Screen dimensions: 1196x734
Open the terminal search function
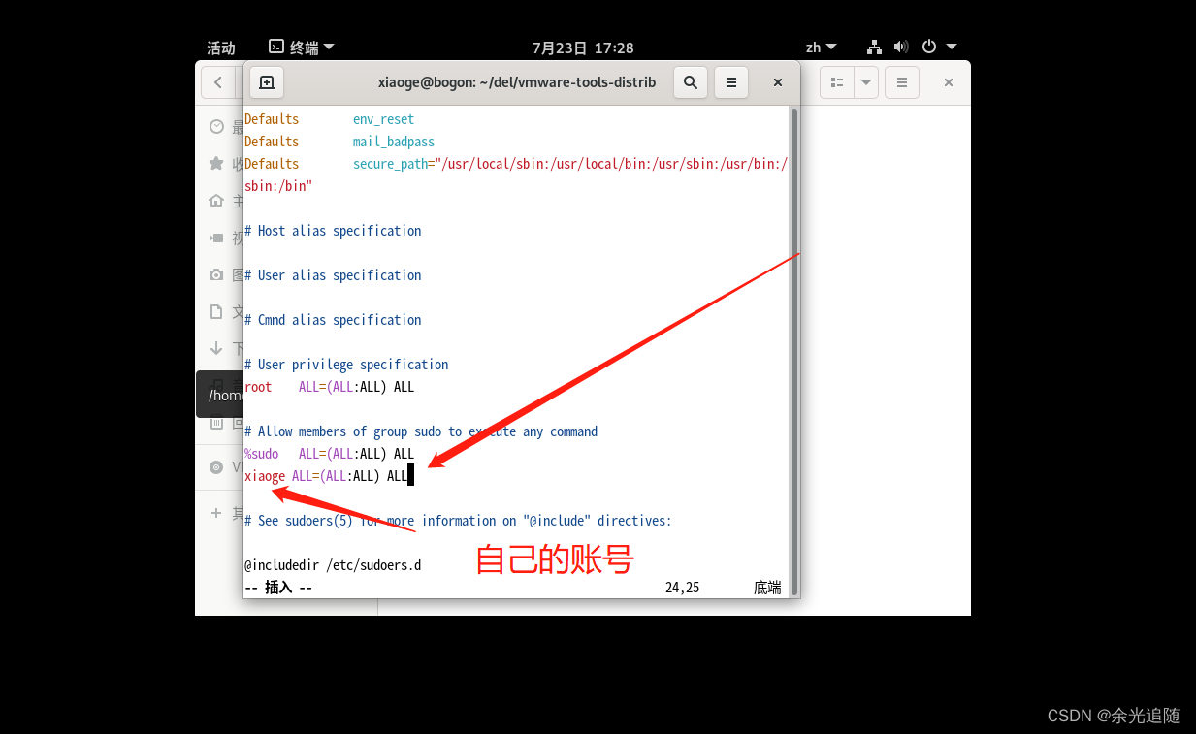(x=691, y=82)
